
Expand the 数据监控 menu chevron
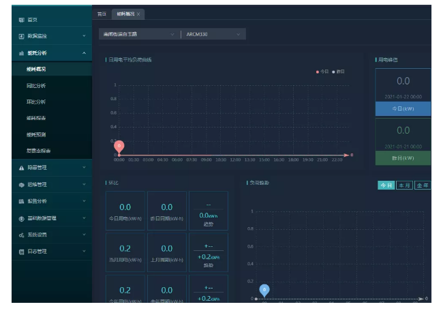point(84,35)
